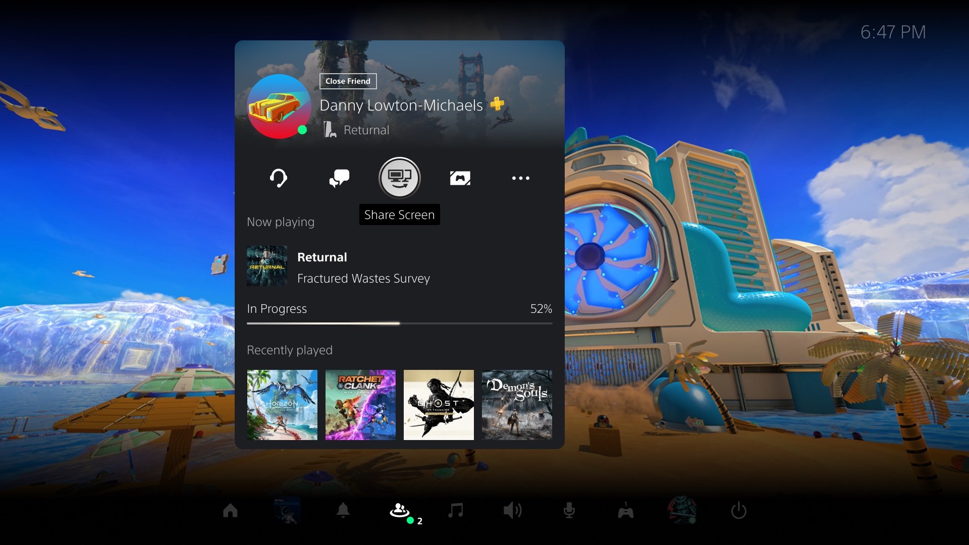Click the power button in taskbar

(x=739, y=510)
